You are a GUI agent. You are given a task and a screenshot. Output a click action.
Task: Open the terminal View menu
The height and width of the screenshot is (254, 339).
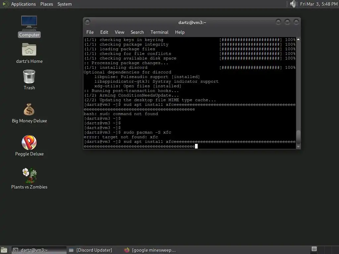coord(119,32)
